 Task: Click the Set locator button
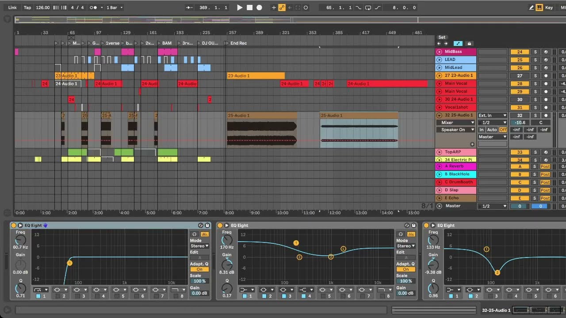coord(442,38)
